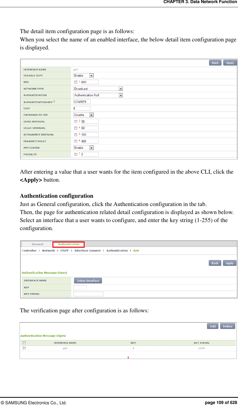Click page number 1 in pagination
Image resolution: width=238 pixels, height=405 pixels.
(x=128, y=357)
